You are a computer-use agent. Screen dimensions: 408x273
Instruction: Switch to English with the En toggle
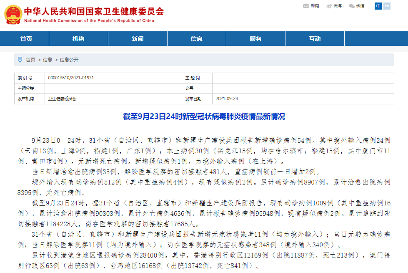387,6
